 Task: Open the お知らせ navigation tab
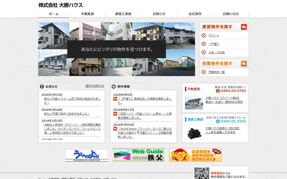159,14
